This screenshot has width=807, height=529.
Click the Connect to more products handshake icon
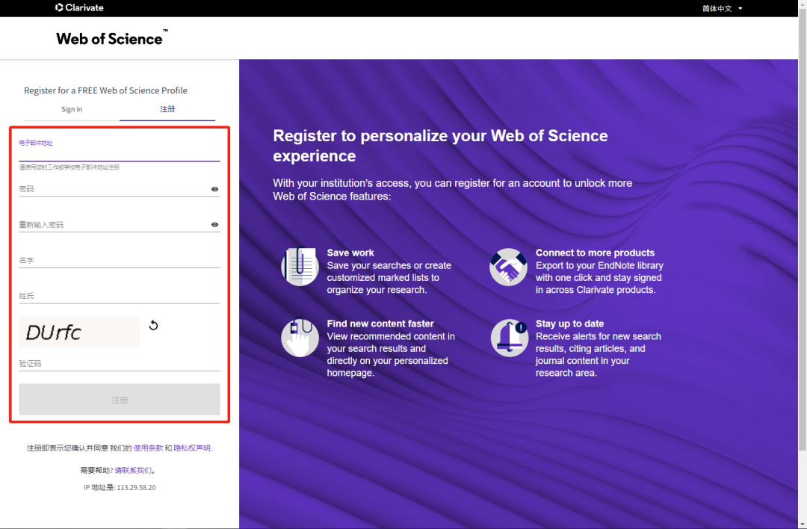point(508,267)
